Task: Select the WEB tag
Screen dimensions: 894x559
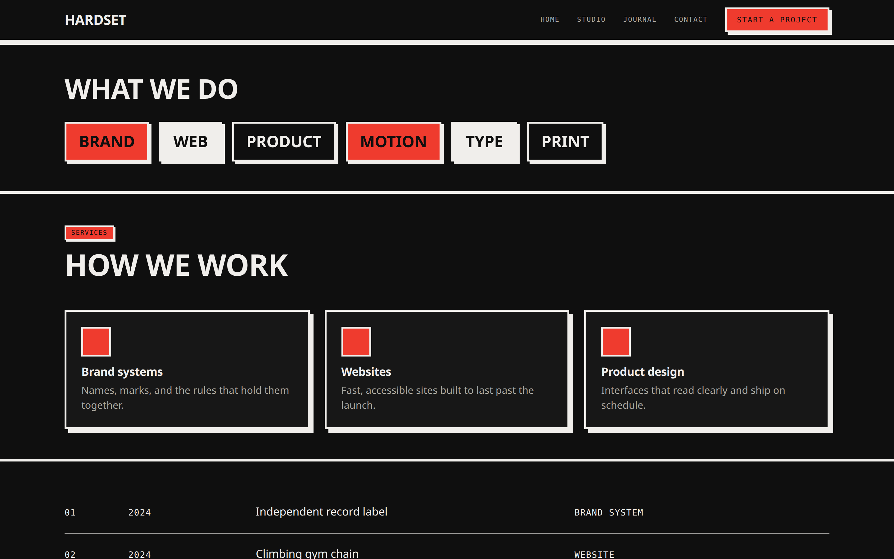Action: (191, 142)
